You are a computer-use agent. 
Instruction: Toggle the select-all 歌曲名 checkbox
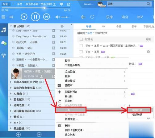[x=81, y=39]
